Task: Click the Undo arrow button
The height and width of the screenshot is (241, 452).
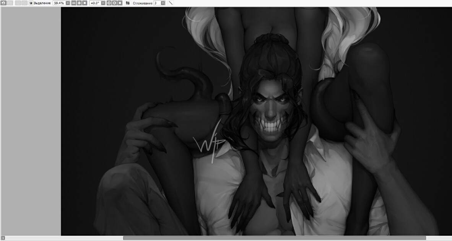Action: point(3,3)
